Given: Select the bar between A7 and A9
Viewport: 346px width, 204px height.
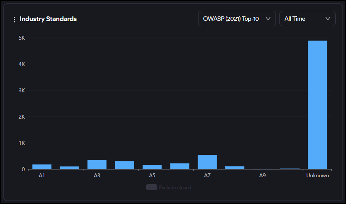Looking at the screenshot, I should pyautogui.click(x=235, y=167).
